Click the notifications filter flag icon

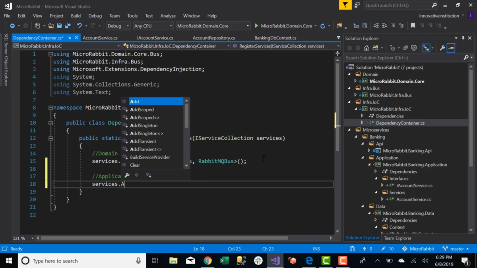[345, 5]
